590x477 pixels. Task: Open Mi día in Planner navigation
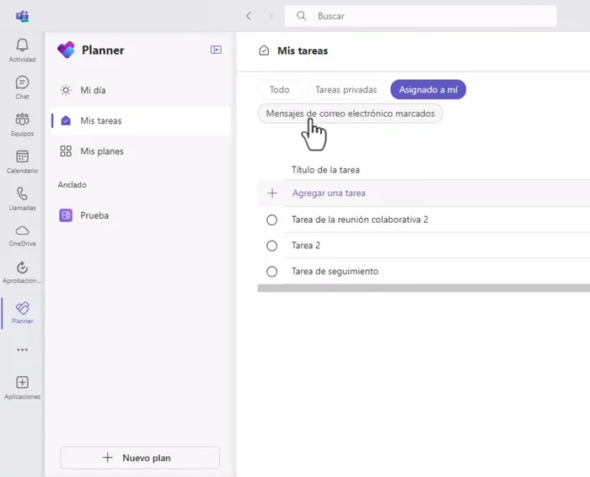pyautogui.click(x=140, y=90)
